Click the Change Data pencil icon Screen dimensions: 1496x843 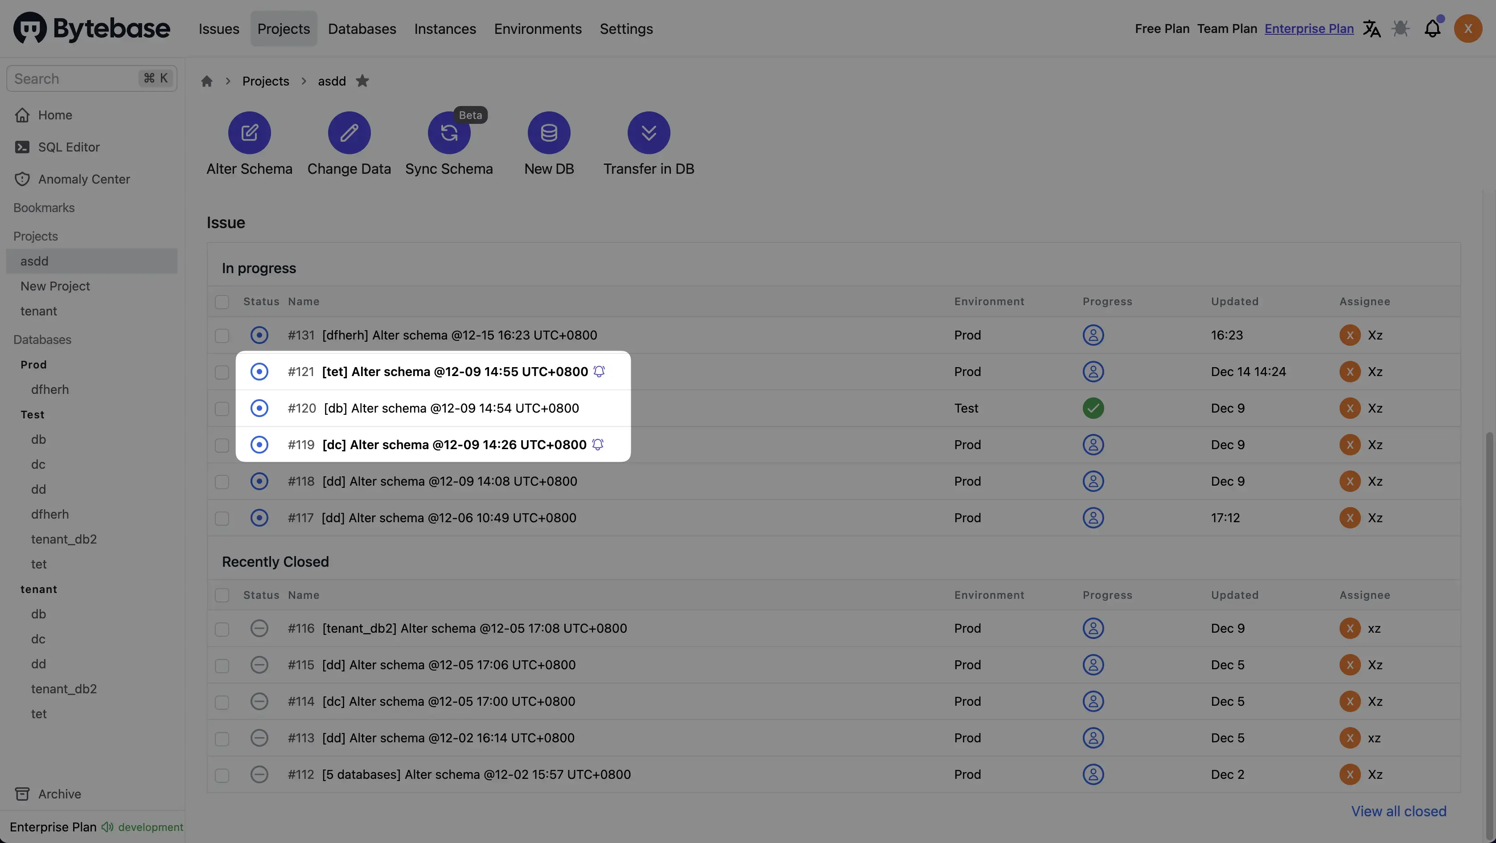pos(349,133)
